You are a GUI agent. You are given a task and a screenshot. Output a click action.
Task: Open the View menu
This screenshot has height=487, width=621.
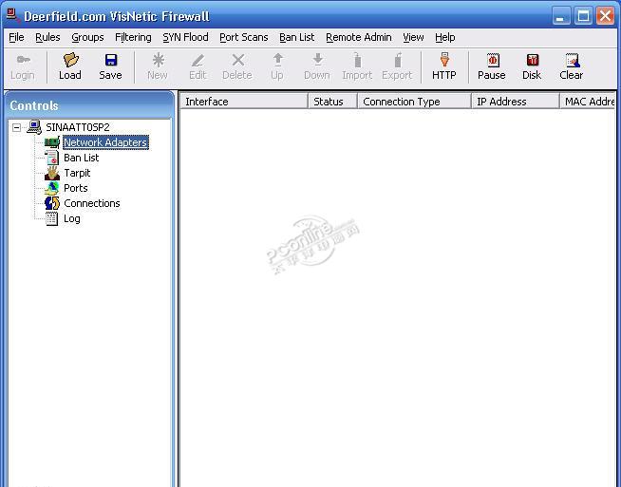pyautogui.click(x=413, y=37)
